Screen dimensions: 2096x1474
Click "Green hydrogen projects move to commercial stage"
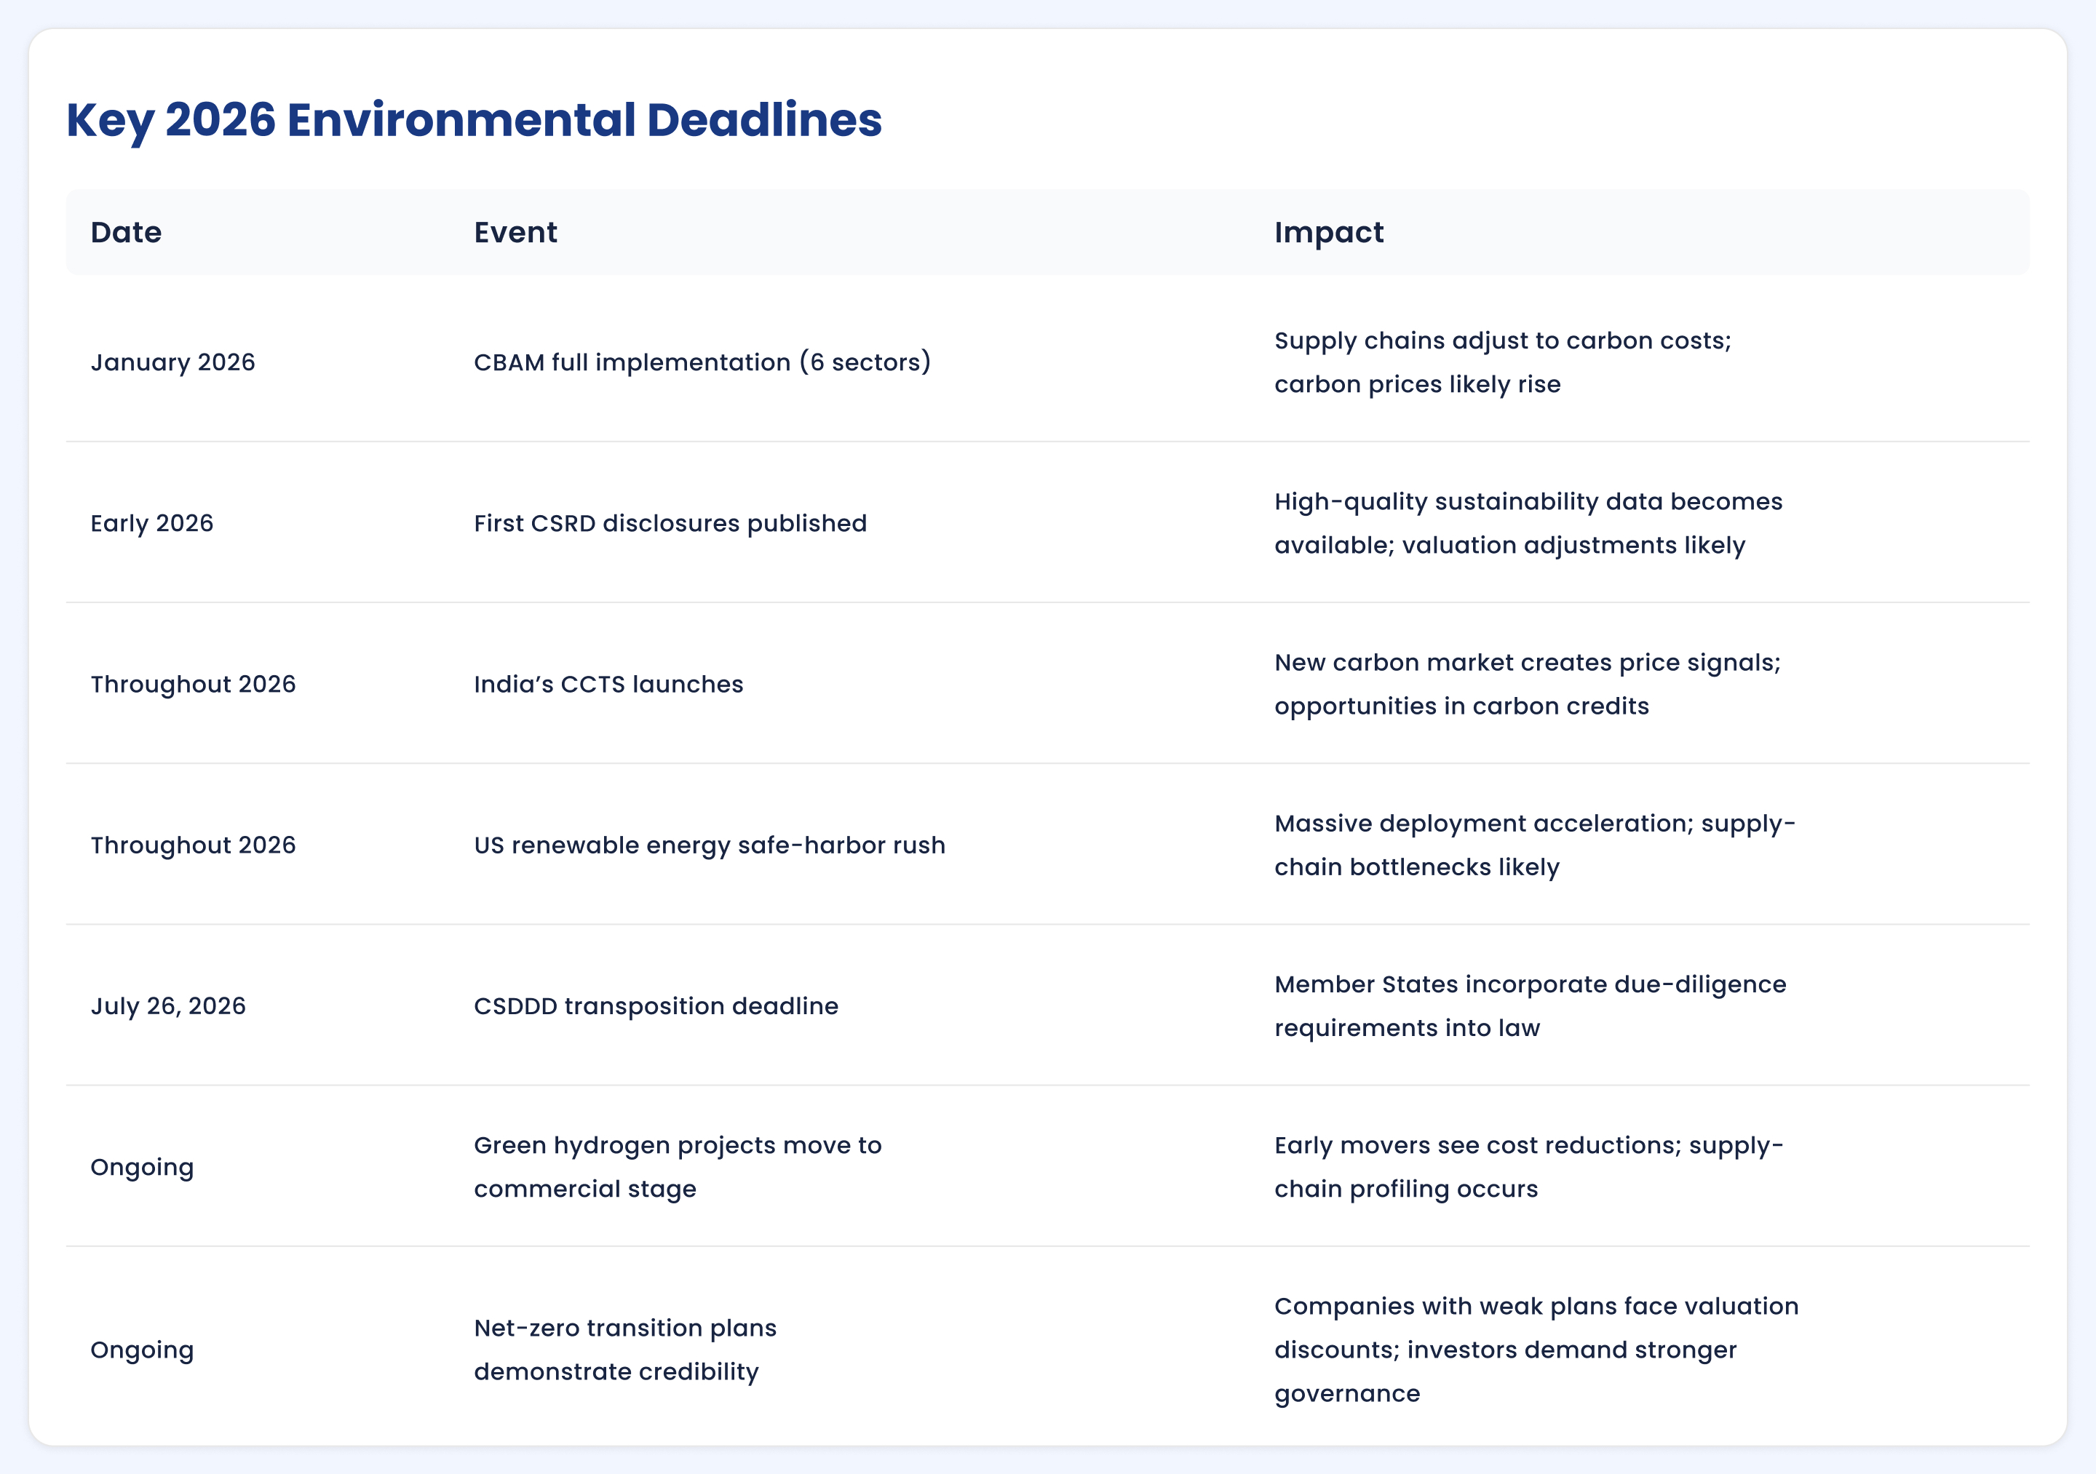[x=678, y=1166]
